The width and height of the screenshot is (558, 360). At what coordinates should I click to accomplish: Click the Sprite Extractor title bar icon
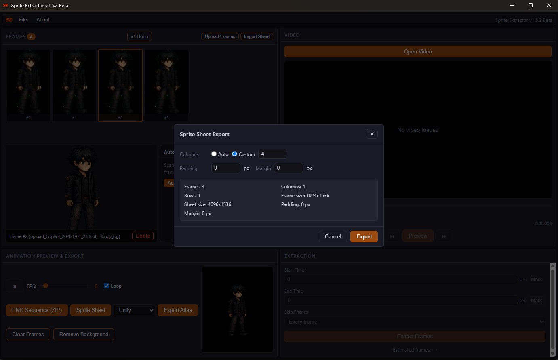pyautogui.click(x=6, y=6)
